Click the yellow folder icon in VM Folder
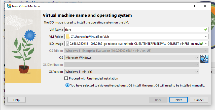The height and width of the screenshot is (110, 215). pos(67,36)
